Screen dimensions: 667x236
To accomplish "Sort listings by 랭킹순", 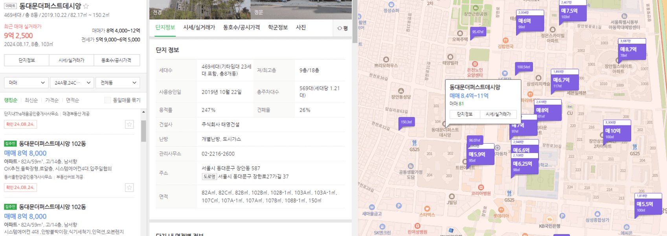I will 11,100.
